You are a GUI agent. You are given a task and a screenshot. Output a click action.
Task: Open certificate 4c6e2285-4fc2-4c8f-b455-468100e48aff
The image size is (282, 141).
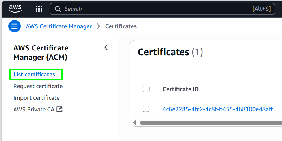(x=218, y=109)
